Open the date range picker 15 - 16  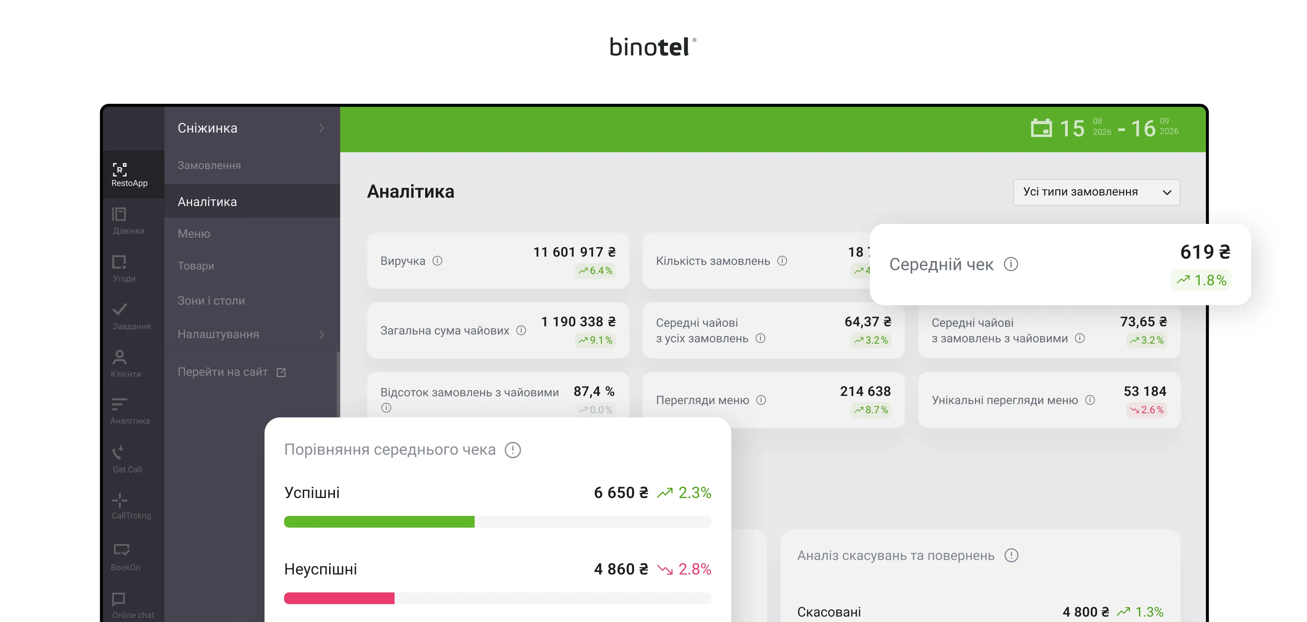click(x=1104, y=128)
